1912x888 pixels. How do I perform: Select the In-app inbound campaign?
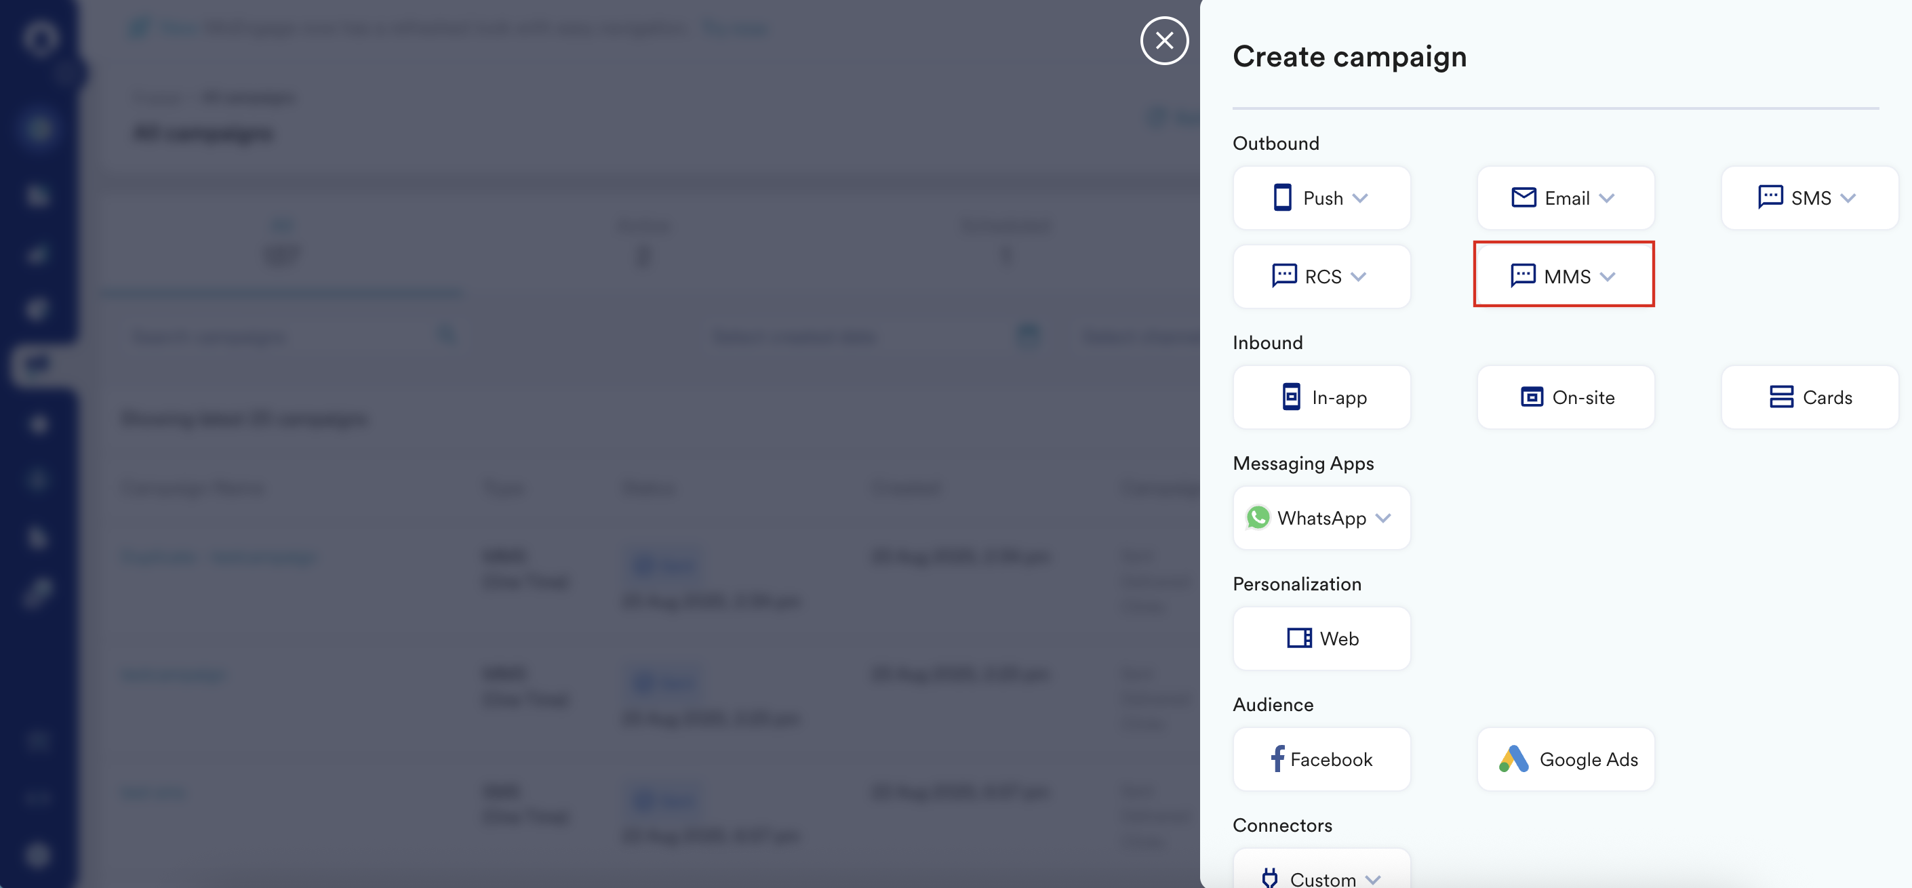coord(1321,397)
